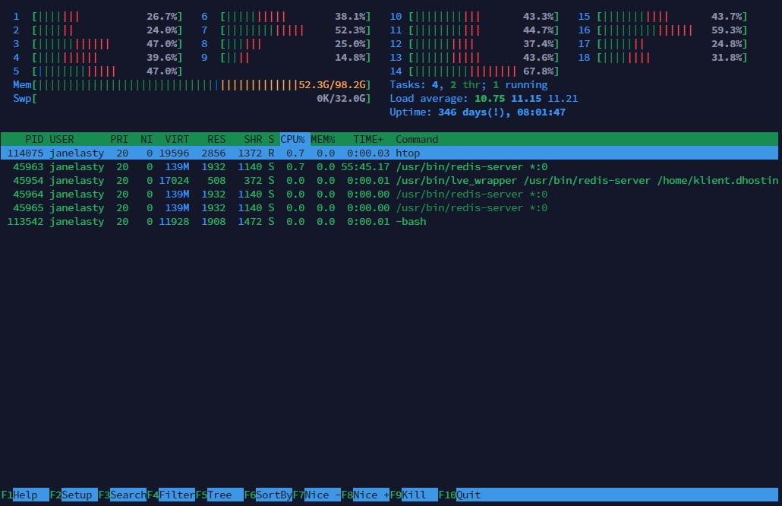This screenshot has height=506, width=782.
Task: Click CPU 2 meter at 24.0%
Action: 98,30
